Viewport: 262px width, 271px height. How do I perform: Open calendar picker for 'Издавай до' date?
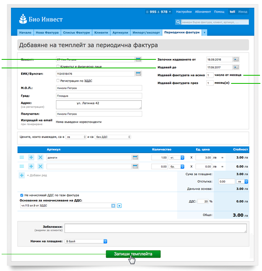pos(236,67)
